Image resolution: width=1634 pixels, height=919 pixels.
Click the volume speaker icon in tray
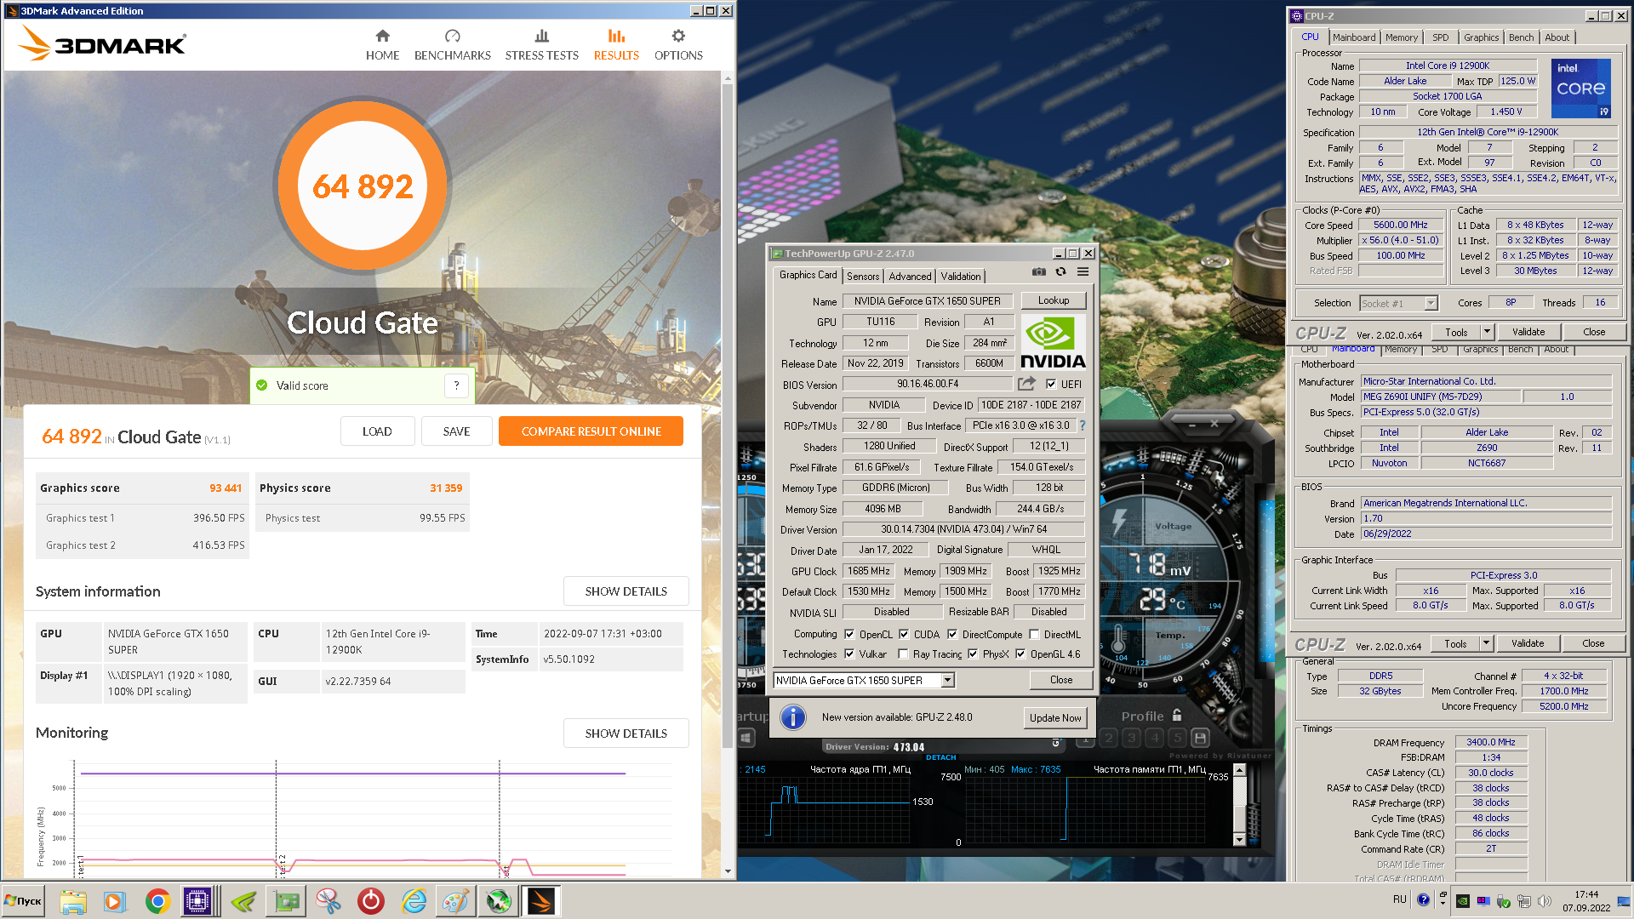click(x=1545, y=900)
